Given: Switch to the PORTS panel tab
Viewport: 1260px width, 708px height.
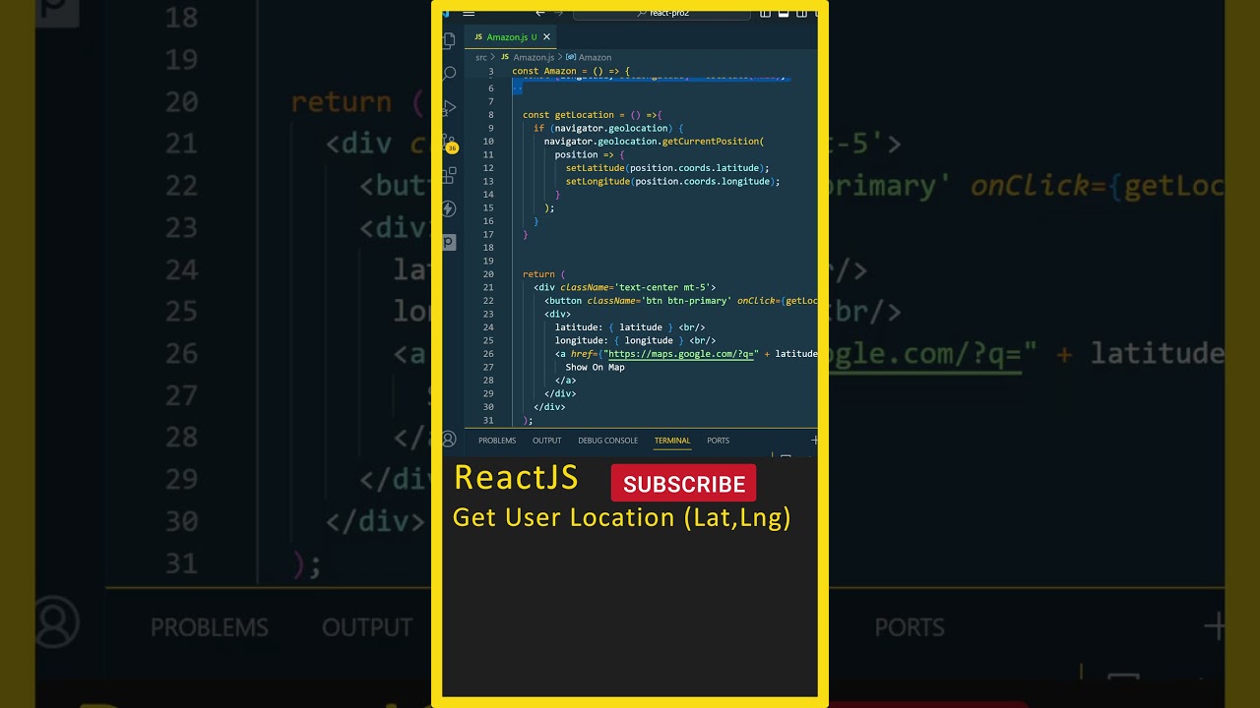Looking at the screenshot, I should click(x=718, y=441).
